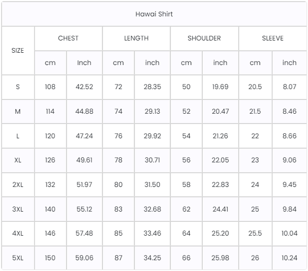The image size is (308, 271).
Task: Select the 2XL size row label
Action: click(x=17, y=184)
